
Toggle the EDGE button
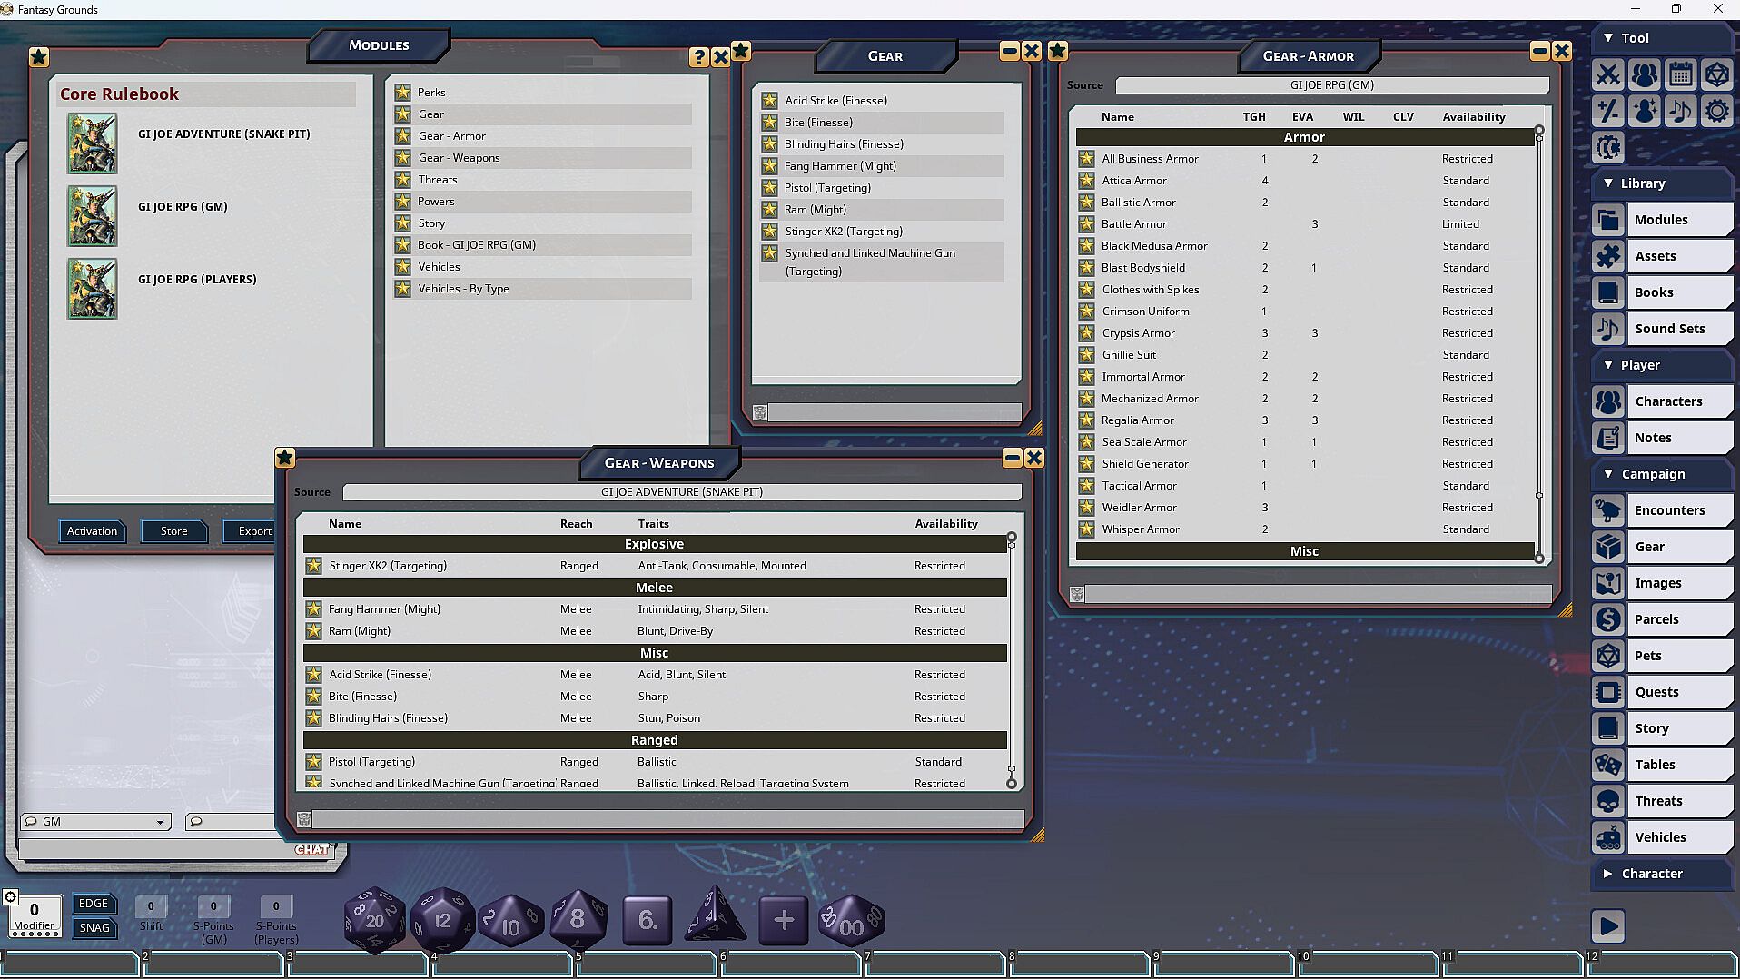pos(94,904)
